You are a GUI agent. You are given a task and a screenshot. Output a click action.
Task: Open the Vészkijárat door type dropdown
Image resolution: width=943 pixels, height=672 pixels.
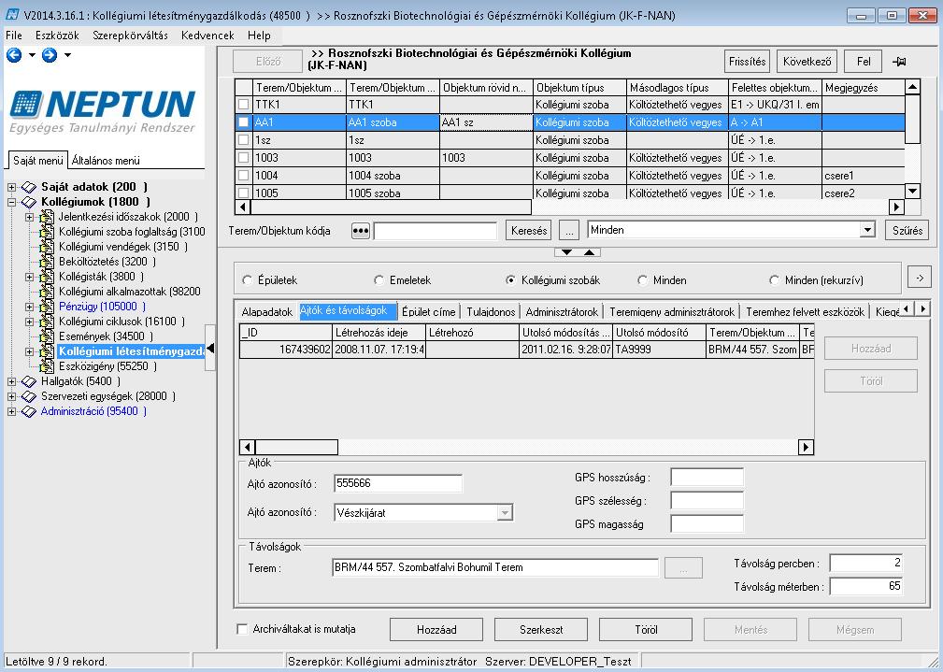[506, 512]
